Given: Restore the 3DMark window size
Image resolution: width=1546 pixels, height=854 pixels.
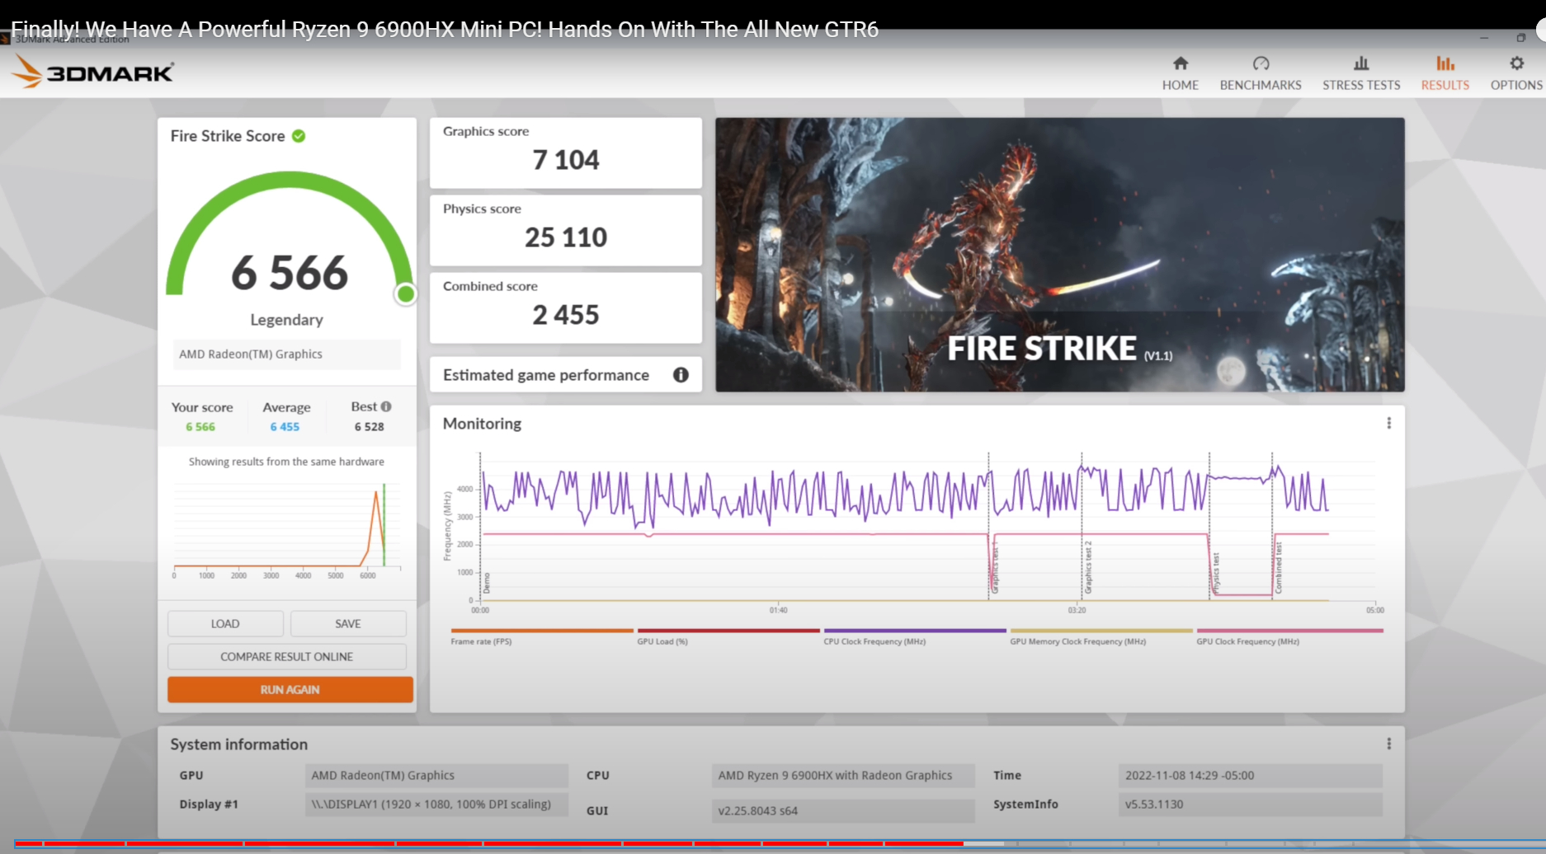Looking at the screenshot, I should [1520, 38].
